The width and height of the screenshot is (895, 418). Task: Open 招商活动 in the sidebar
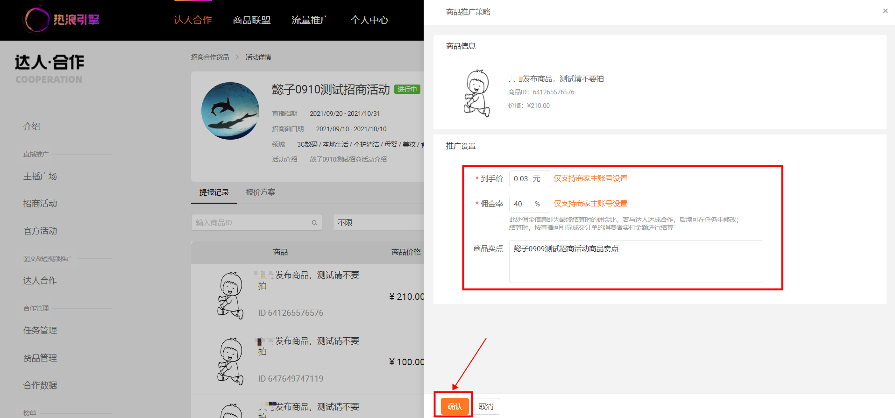coord(40,203)
